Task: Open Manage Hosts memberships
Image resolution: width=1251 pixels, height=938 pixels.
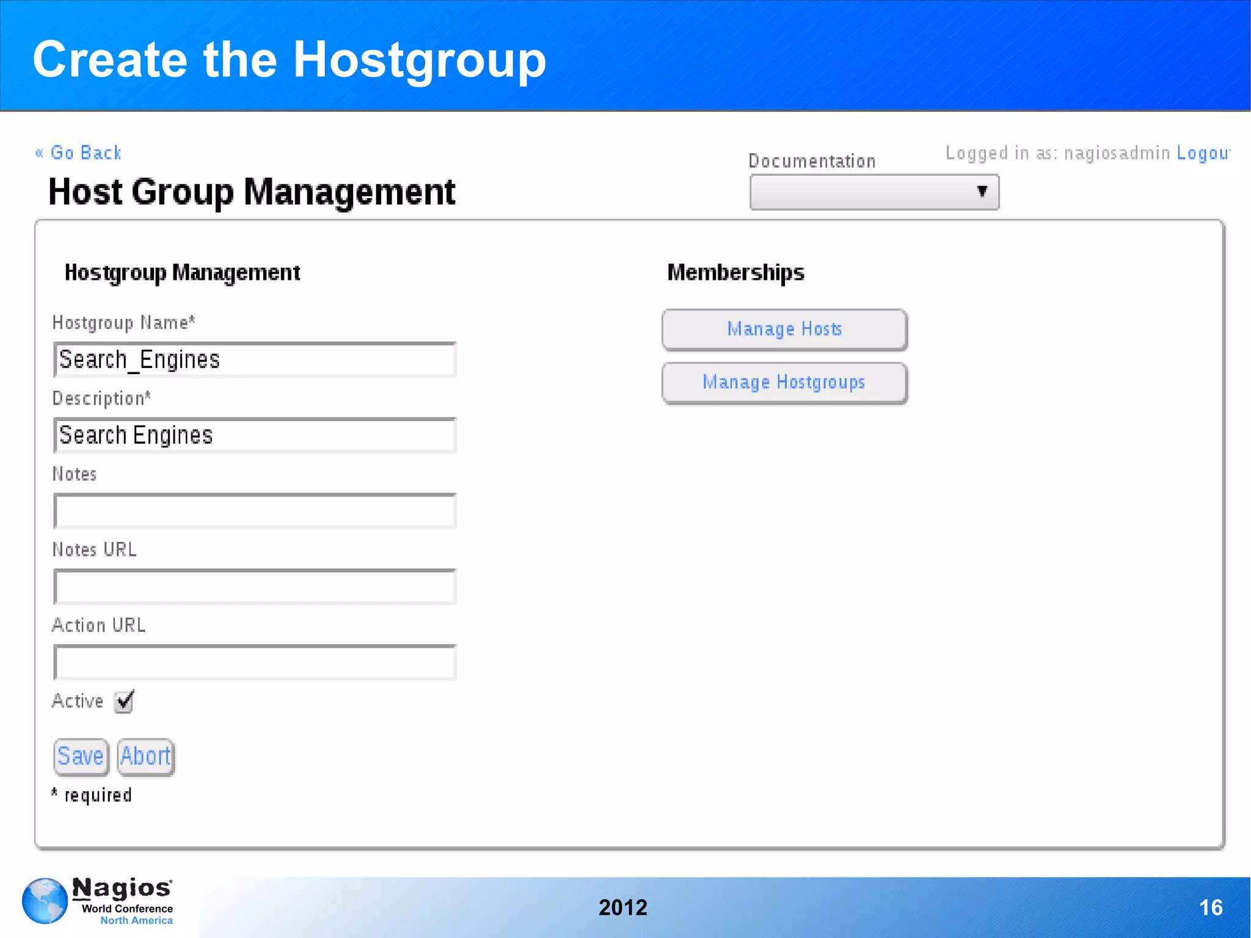Action: (x=784, y=330)
